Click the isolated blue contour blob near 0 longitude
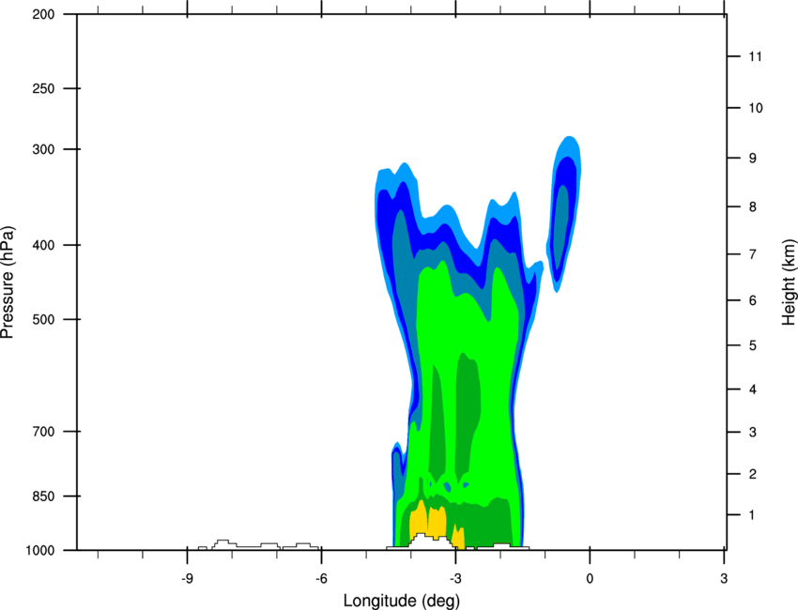 pyautogui.click(x=563, y=214)
